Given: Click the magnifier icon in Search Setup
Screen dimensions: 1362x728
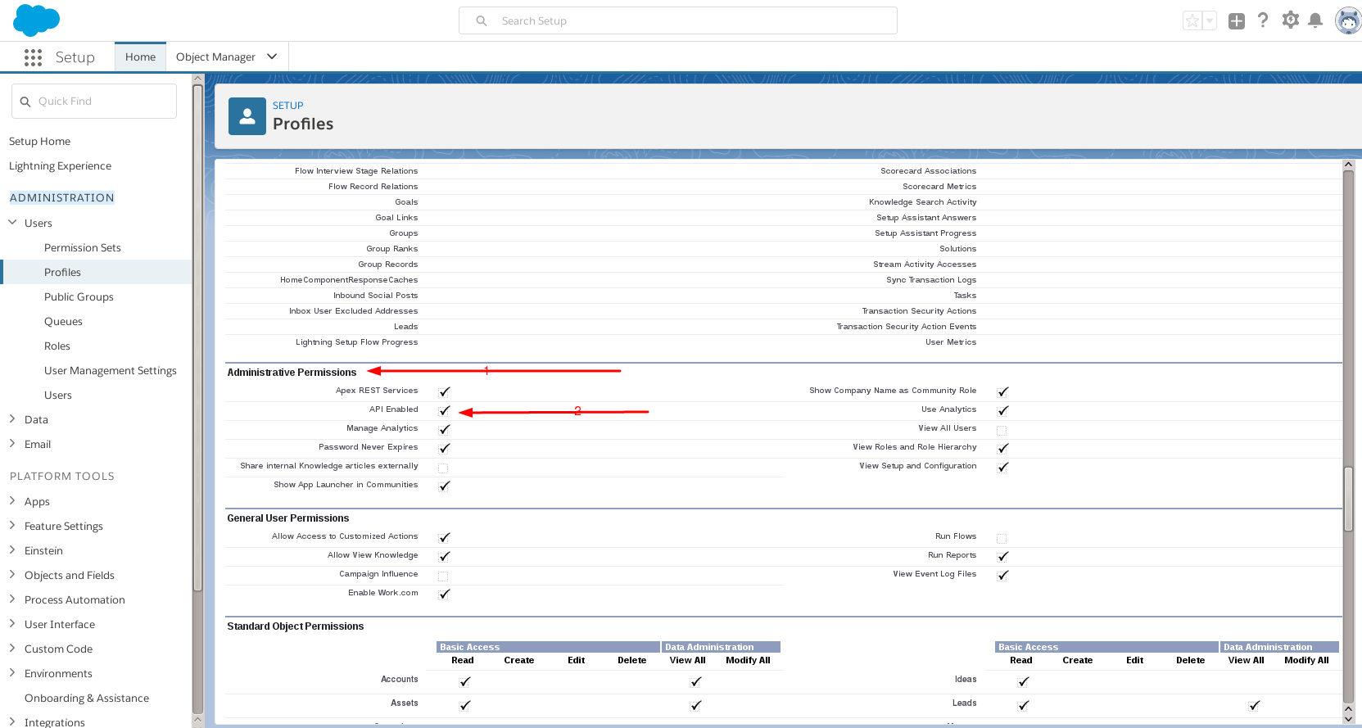Looking at the screenshot, I should pos(482,20).
